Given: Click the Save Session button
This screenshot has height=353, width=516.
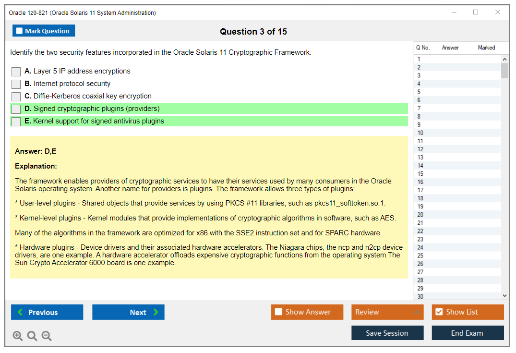Looking at the screenshot, I should point(387,333).
